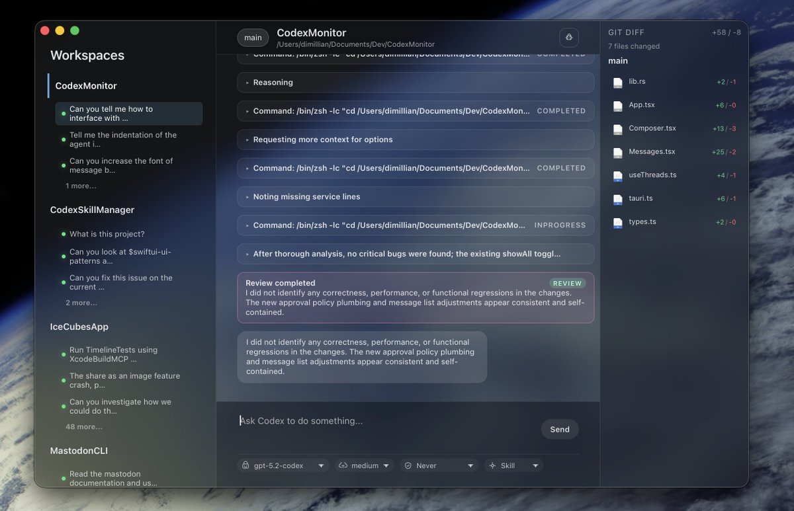
Task: Click the types.ts file icon
Action: [x=618, y=223]
